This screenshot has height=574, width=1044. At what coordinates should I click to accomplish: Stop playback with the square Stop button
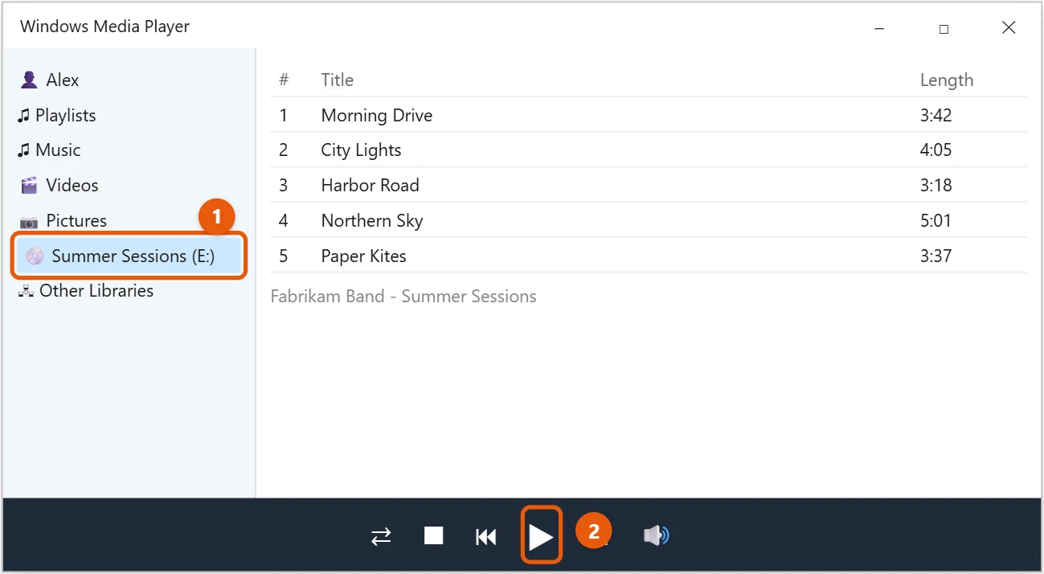434,535
